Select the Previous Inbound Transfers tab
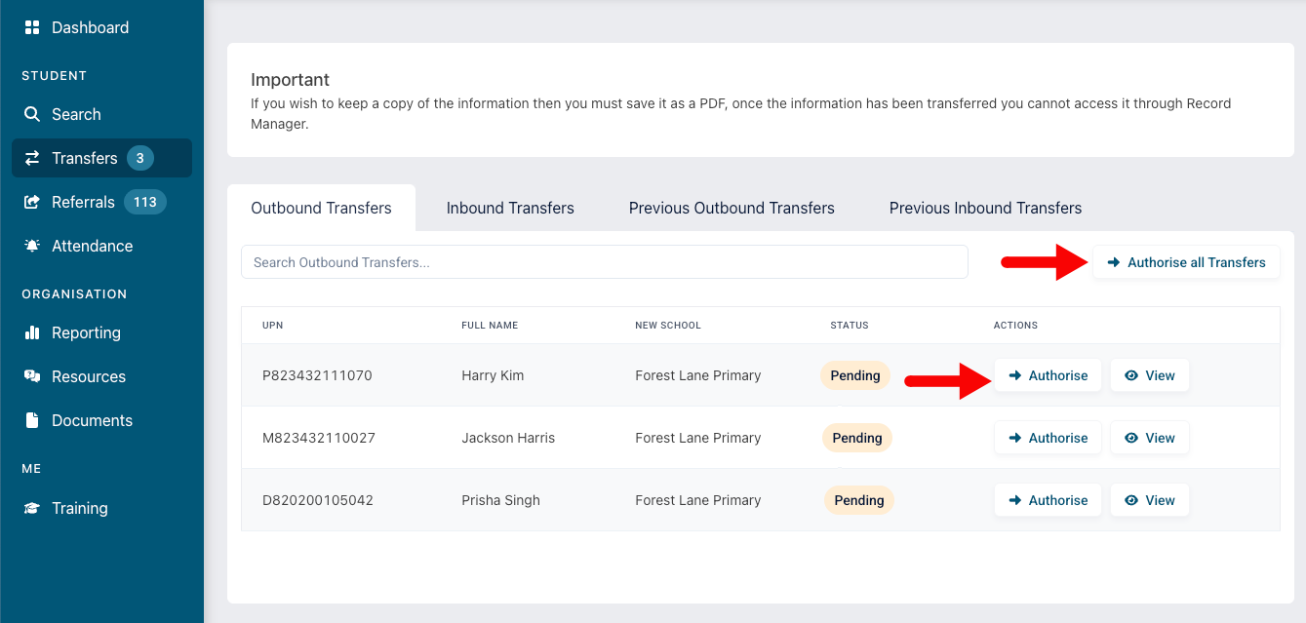 tap(985, 207)
